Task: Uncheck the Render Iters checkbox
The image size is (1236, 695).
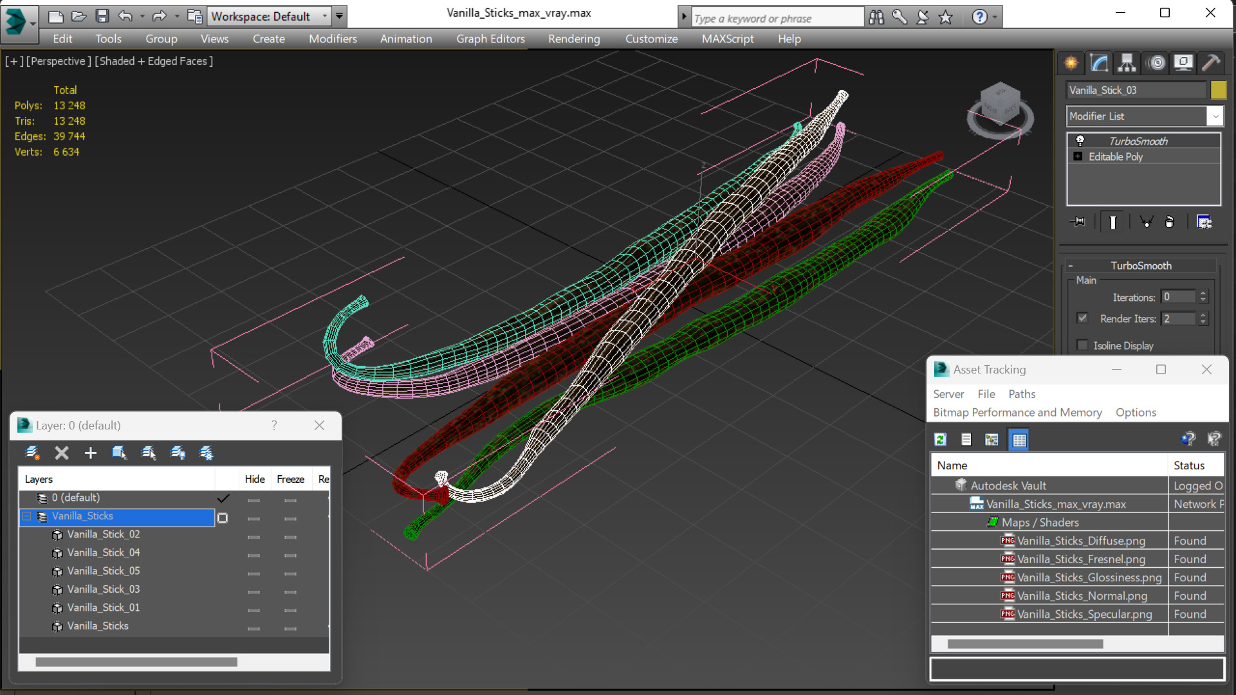Action: coord(1082,318)
